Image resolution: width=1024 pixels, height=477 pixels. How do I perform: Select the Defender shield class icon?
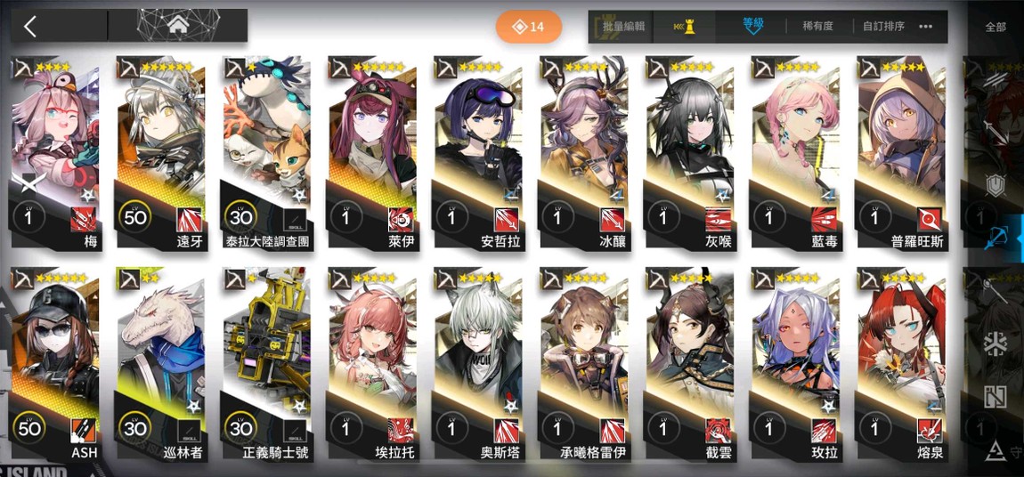tap(996, 185)
